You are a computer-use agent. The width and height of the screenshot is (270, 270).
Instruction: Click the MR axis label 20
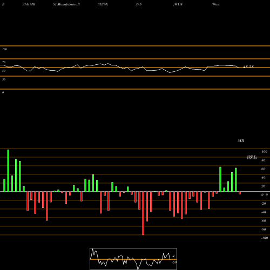click(264, 186)
